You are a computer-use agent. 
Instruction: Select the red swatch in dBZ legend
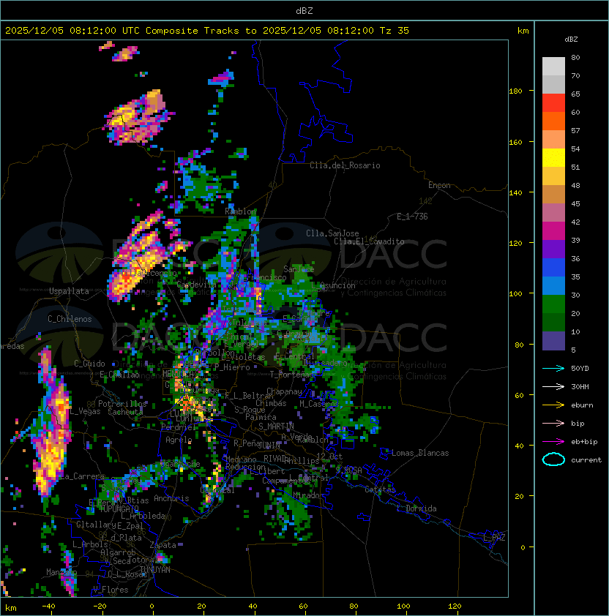553,103
